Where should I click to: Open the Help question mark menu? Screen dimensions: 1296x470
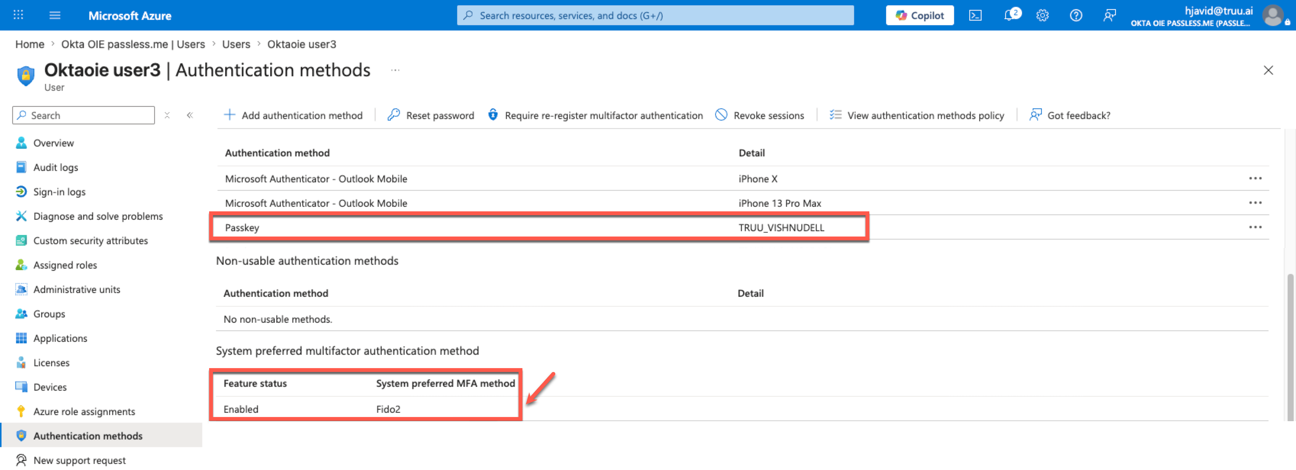tap(1076, 15)
